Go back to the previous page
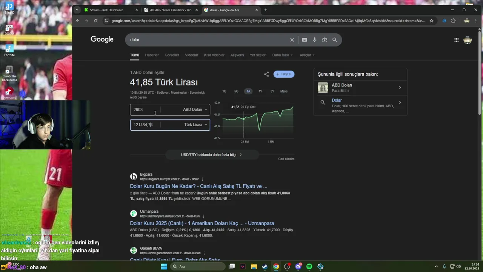Image resolution: width=483 pixels, height=272 pixels. click(x=78, y=21)
